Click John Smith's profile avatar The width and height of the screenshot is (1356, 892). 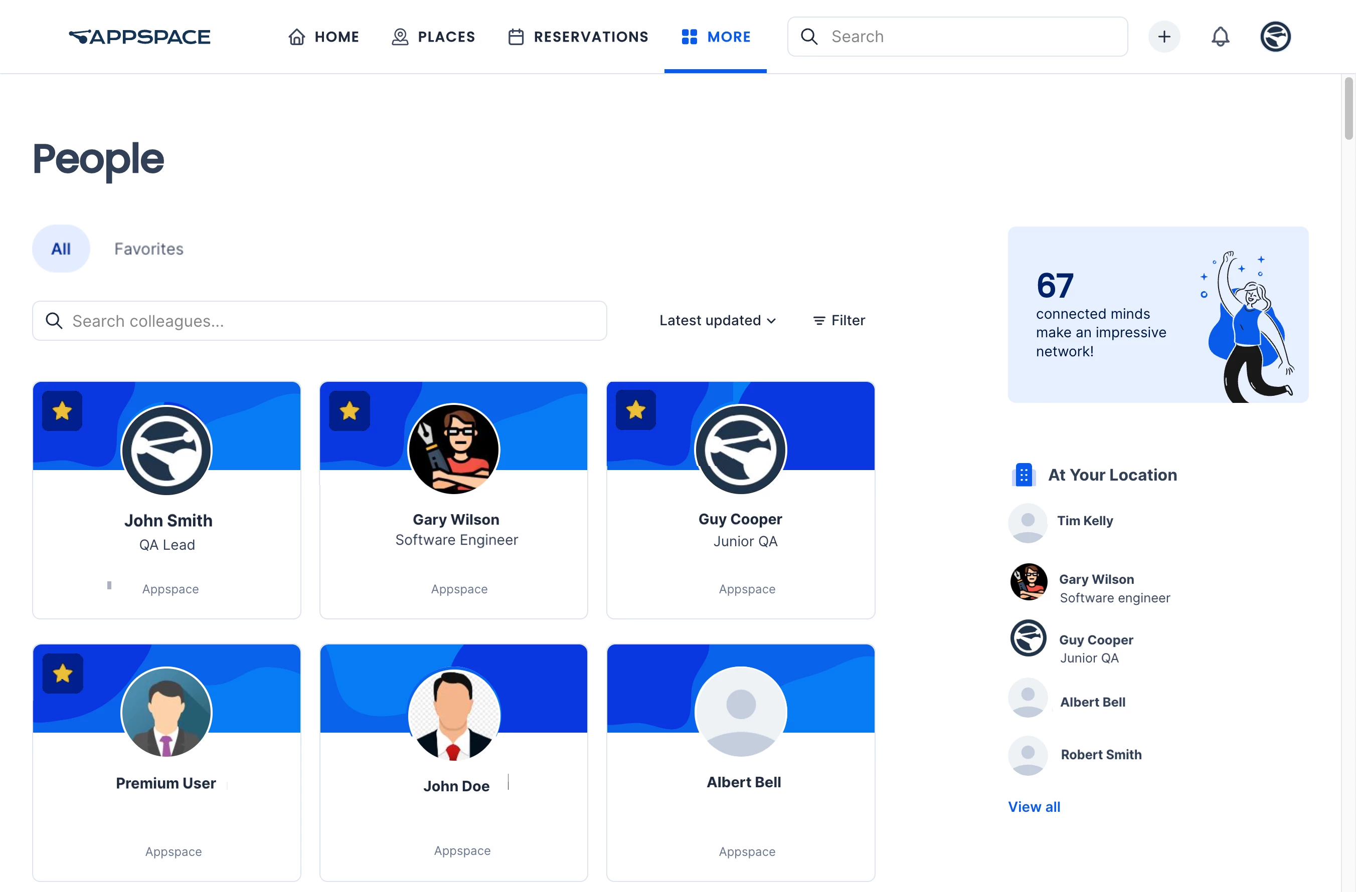click(166, 451)
